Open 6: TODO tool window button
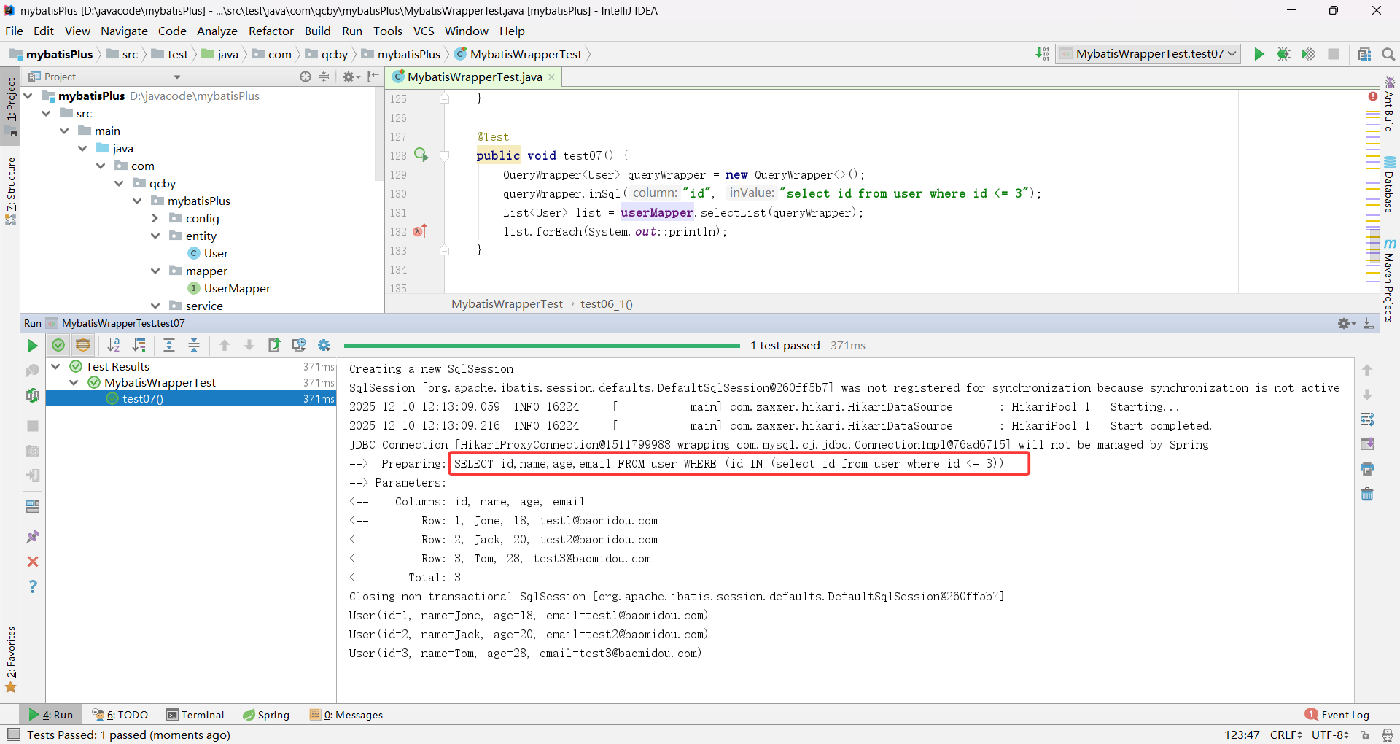 120,715
